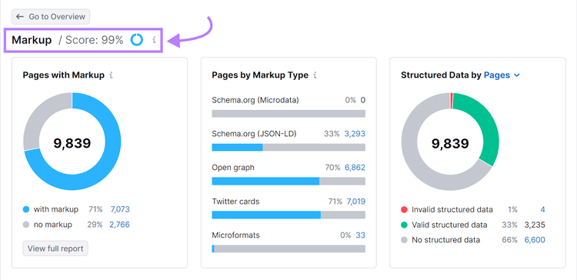Image resolution: width=577 pixels, height=280 pixels.
Task: Click the 'Valid structured data' label
Action: [449, 225]
